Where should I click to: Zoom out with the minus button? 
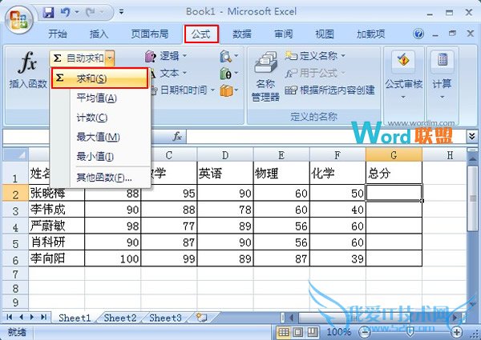click(x=364, y=332)
